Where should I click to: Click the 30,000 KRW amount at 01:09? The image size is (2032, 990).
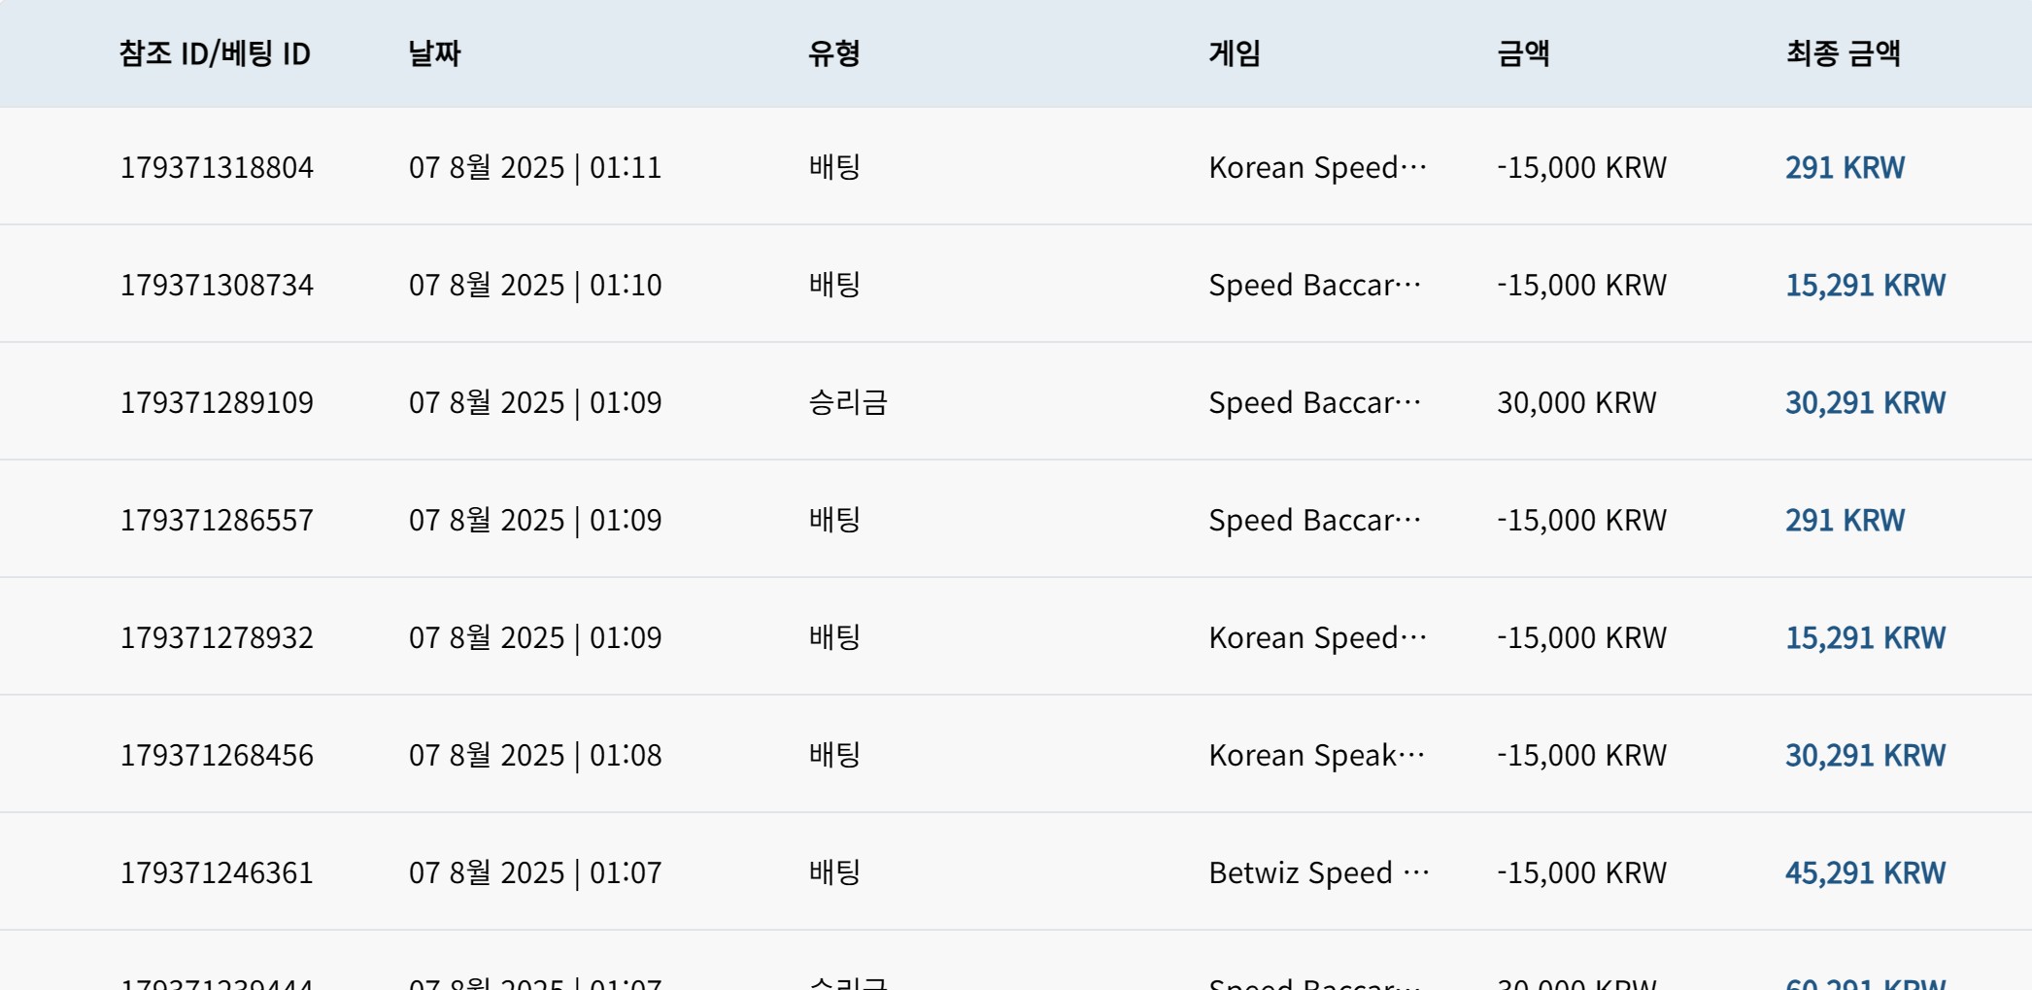click(1576, 402)
